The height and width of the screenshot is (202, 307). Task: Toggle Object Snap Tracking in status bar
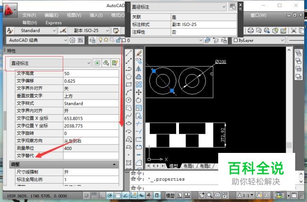[x=126, y=195]
